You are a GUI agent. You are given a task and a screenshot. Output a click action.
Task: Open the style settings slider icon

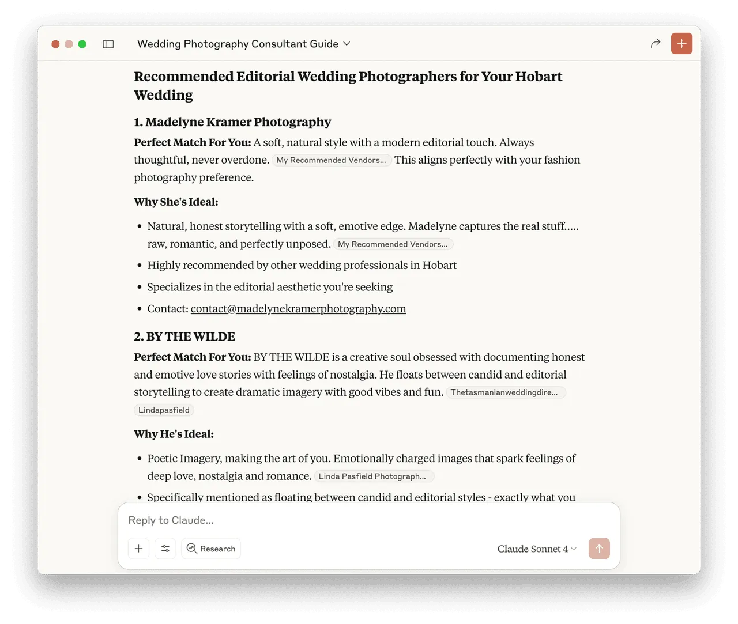coord(165,549)
